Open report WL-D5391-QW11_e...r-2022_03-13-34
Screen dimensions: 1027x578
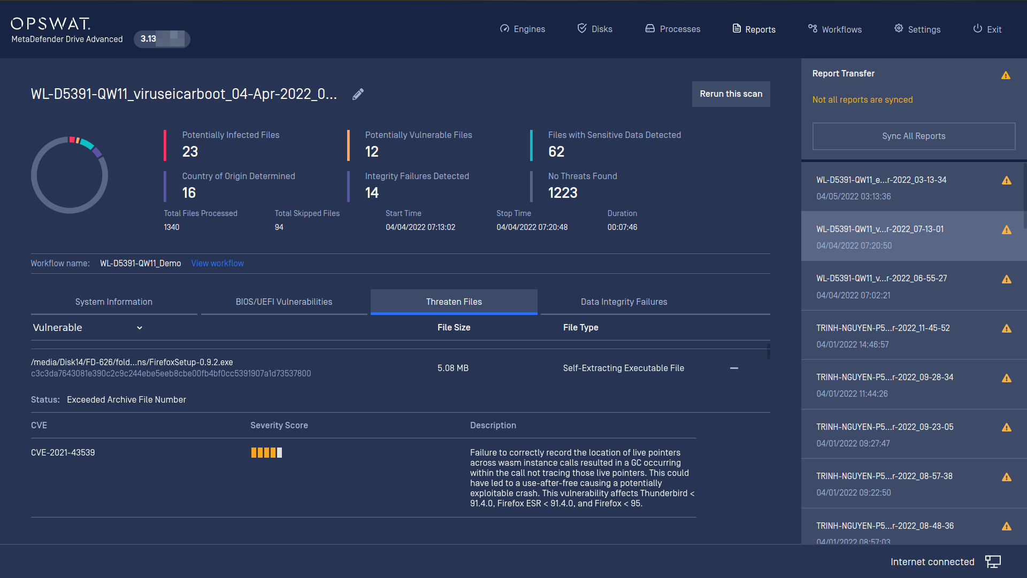coord(913,188)
